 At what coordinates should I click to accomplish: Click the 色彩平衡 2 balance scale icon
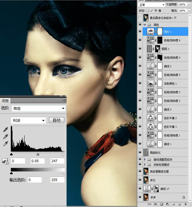(x=150, y=118)
